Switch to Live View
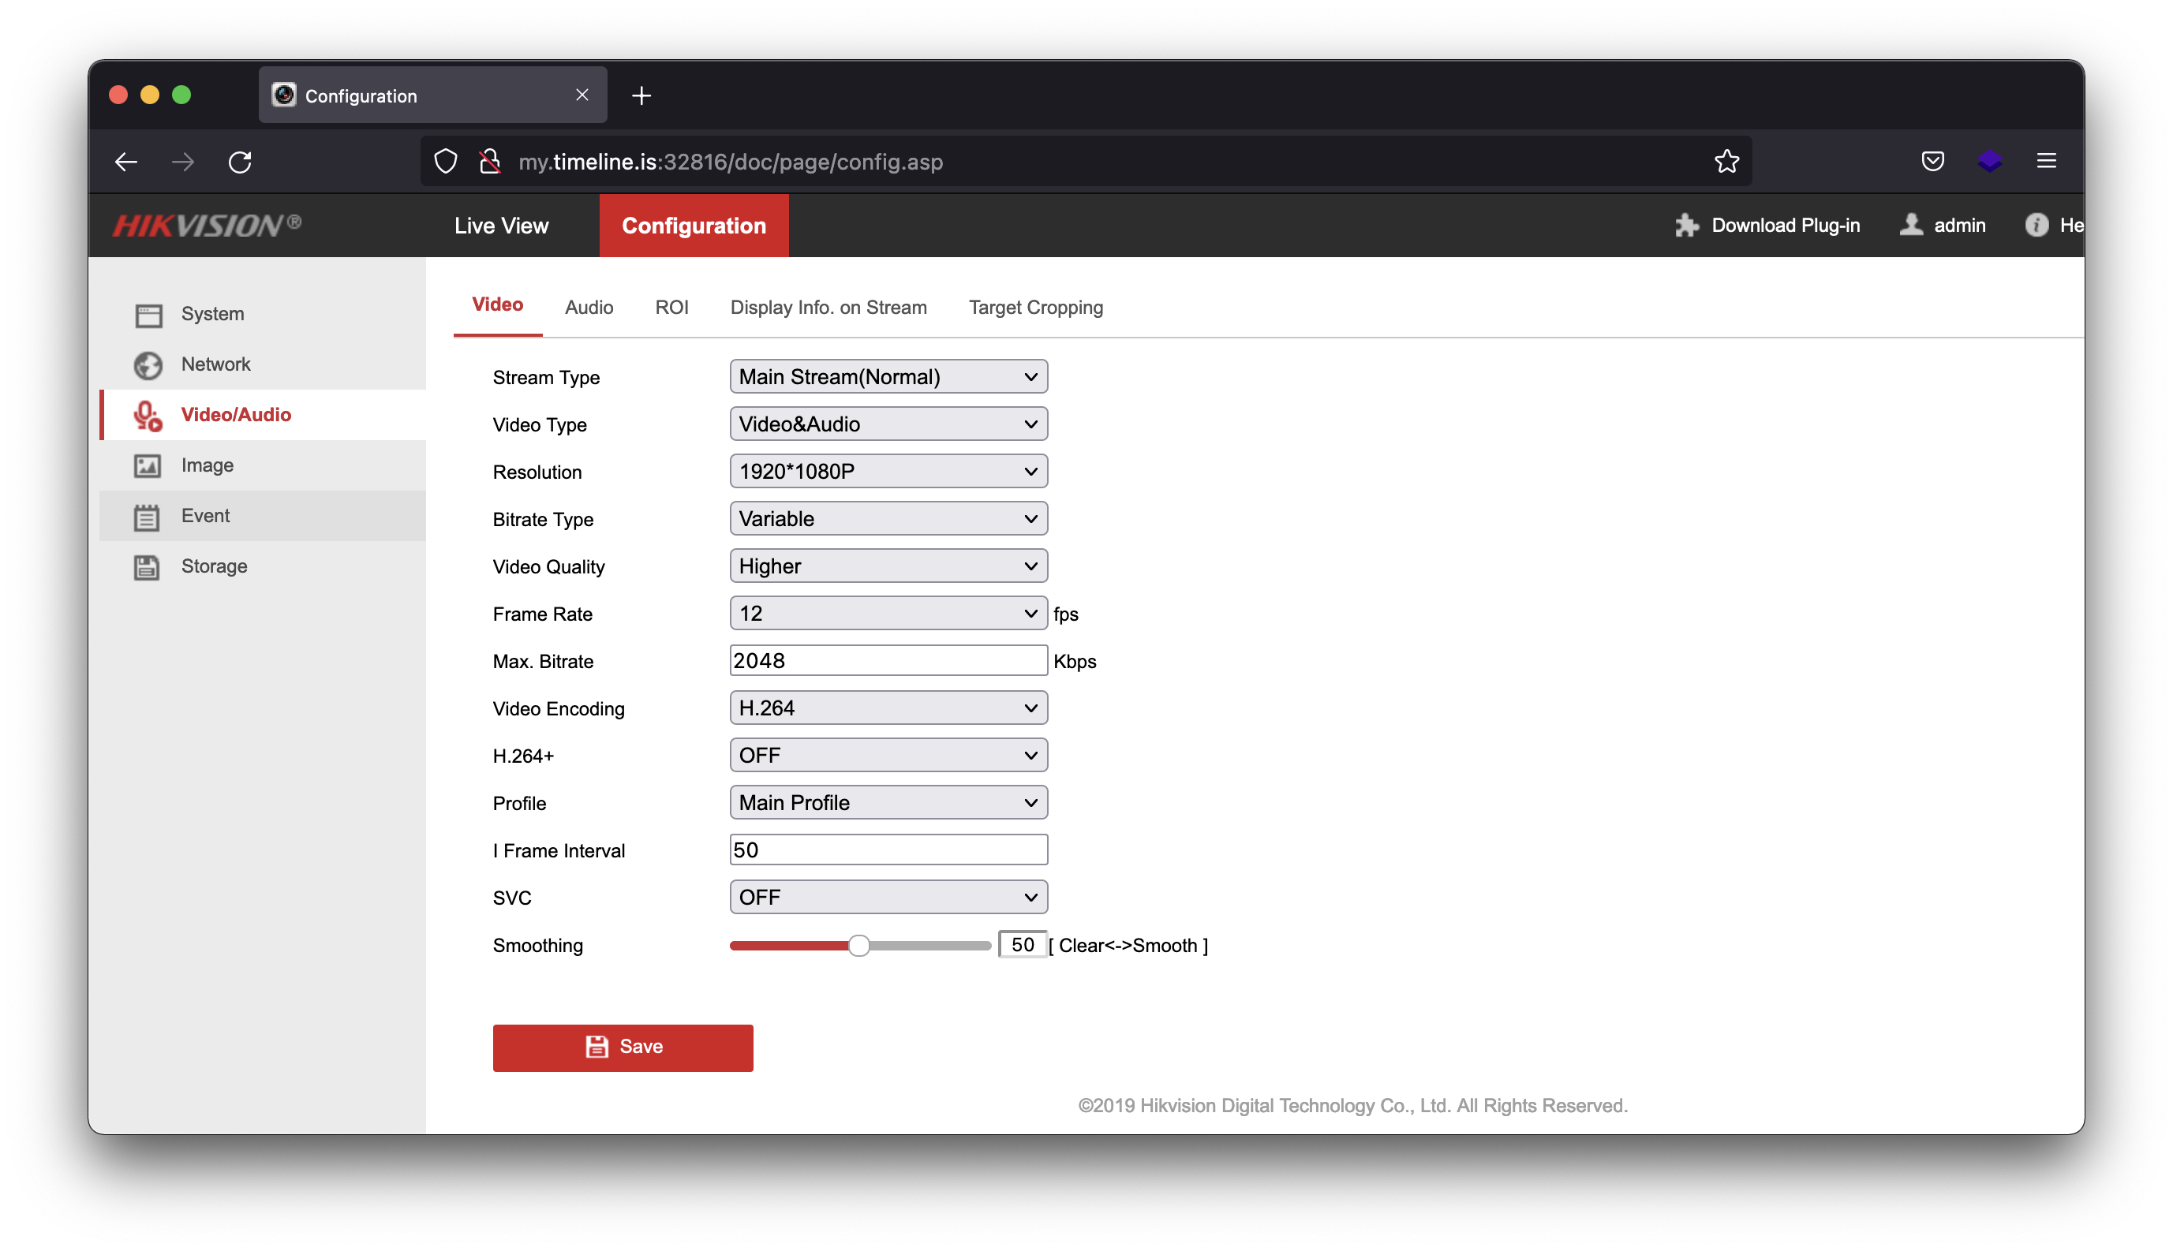The width and height of the screenshot is (2173, 1251). [x=500, y=224]
